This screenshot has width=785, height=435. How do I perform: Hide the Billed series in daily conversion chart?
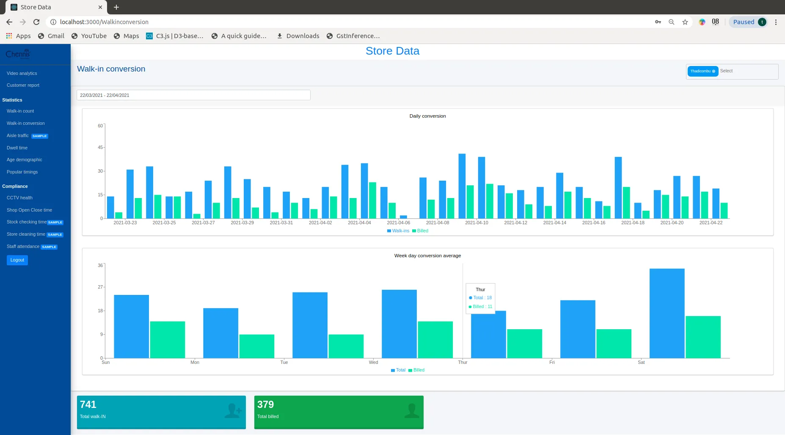coord(420,231)
